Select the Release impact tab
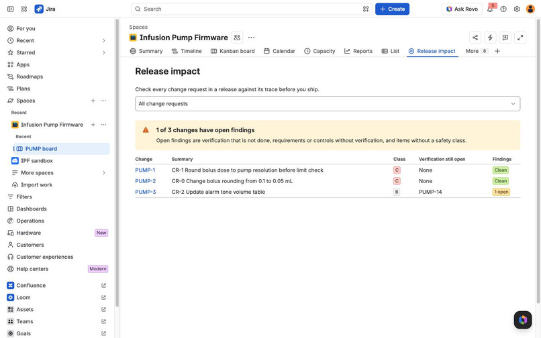The width and height of the screenshot is (541, 338). [x=432, y=51]
